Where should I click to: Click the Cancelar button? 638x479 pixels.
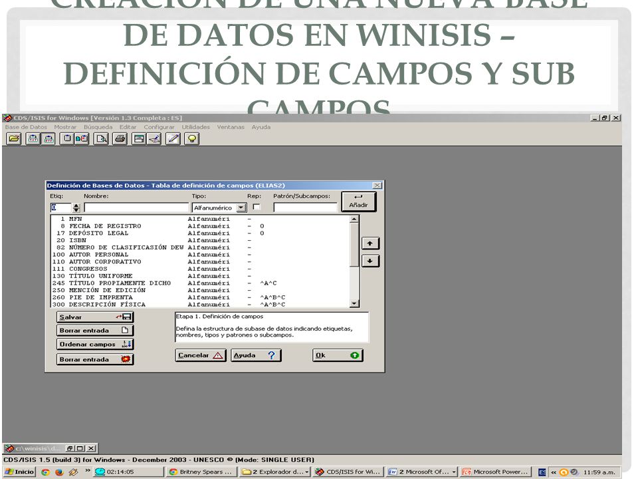[x=200, y=355]
